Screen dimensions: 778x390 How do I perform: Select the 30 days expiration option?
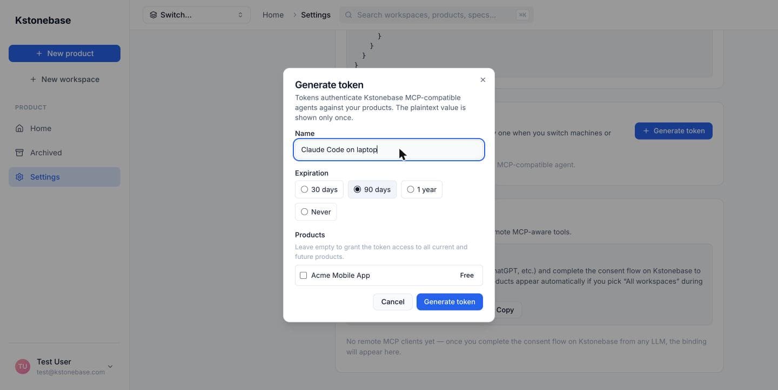(x=319, y=189)
